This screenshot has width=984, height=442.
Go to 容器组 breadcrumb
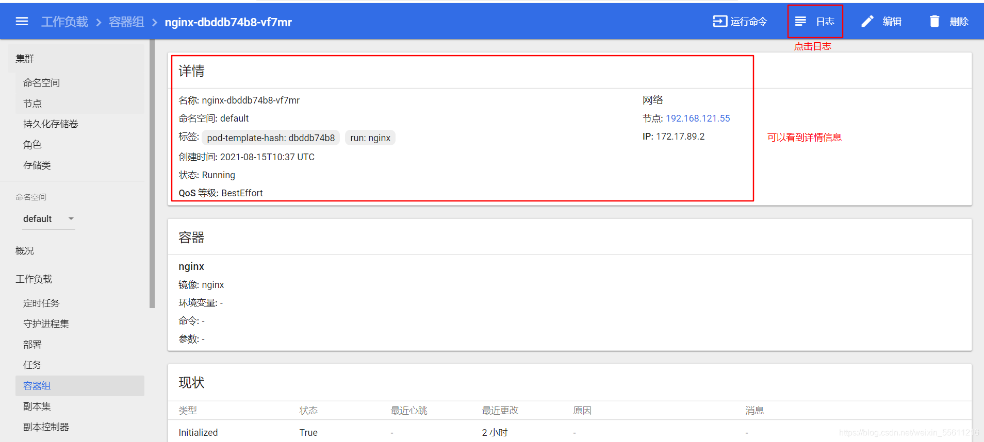(x=126, y=22)
